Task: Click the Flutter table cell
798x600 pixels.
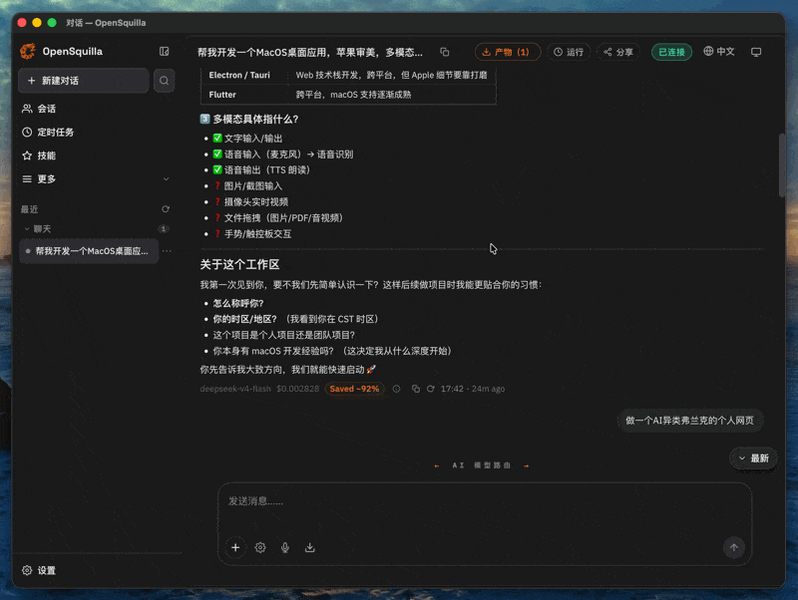Action: [222, 95]
